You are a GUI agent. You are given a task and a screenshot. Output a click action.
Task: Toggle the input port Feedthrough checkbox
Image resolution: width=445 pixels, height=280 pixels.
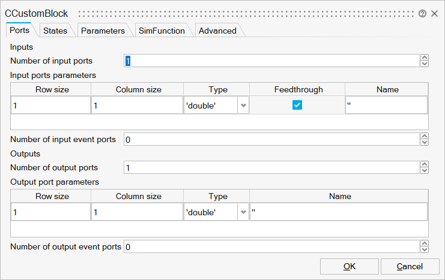[297, 105]
